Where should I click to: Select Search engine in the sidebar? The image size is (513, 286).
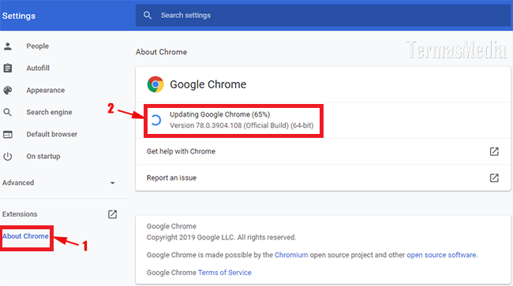[x=49, y=113]
